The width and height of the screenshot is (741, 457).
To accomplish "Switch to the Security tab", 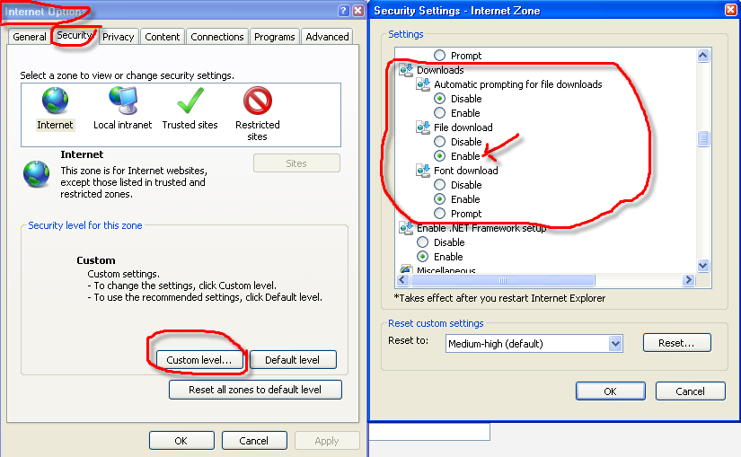I will point(75,35).
